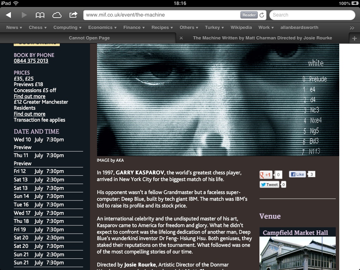Tap the Search input field
The height and width of the screenshot is (270, 360).
(312, 15)
